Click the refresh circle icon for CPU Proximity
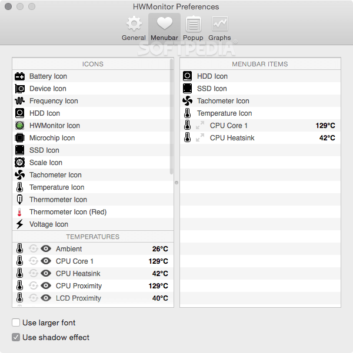The height and width of the screenshot is (353, 353). click(34, 285)
